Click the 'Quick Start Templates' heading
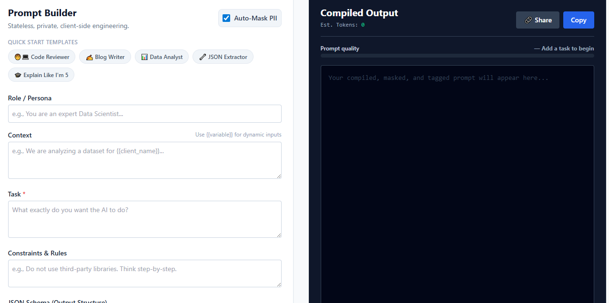This screenshot has height=303, width=609. (x=43, y=42)
